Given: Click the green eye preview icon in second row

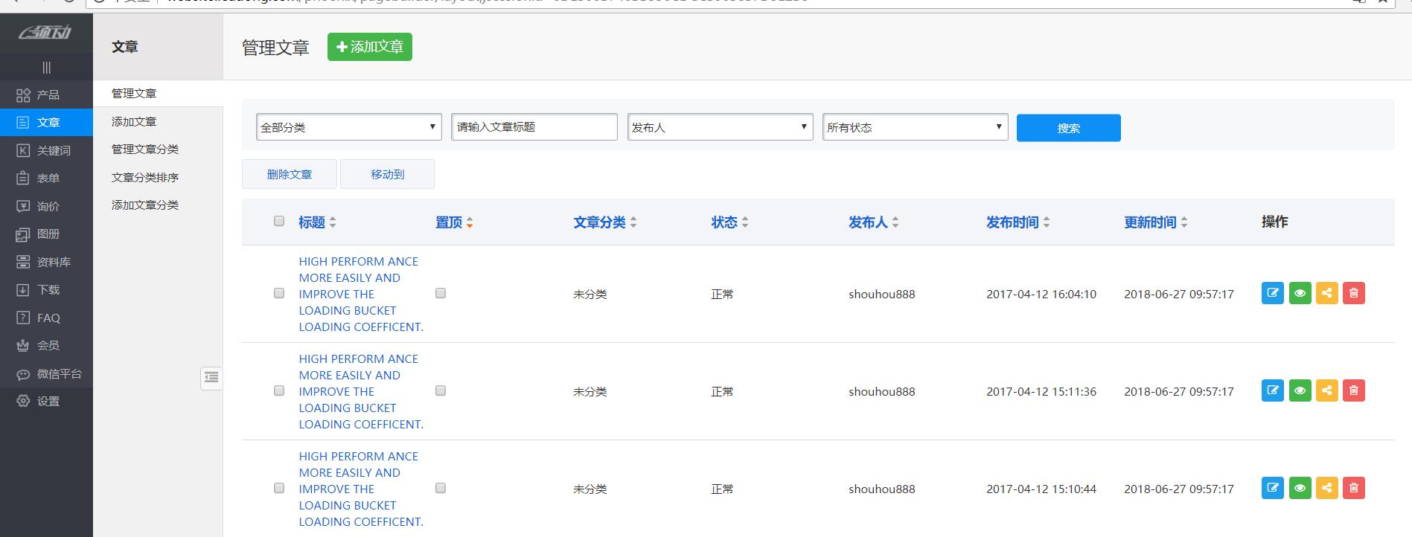Looking at the screenshot, I should tap(1300, 390).
